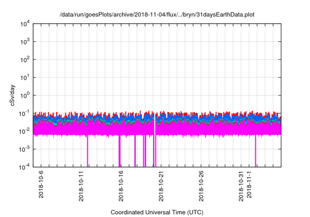Click the 10^4 y-axis tick label
Screen dimensions: 310x217
click(25, 24)
